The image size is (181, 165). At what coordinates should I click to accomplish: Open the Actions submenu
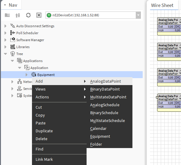pos(59,97)
